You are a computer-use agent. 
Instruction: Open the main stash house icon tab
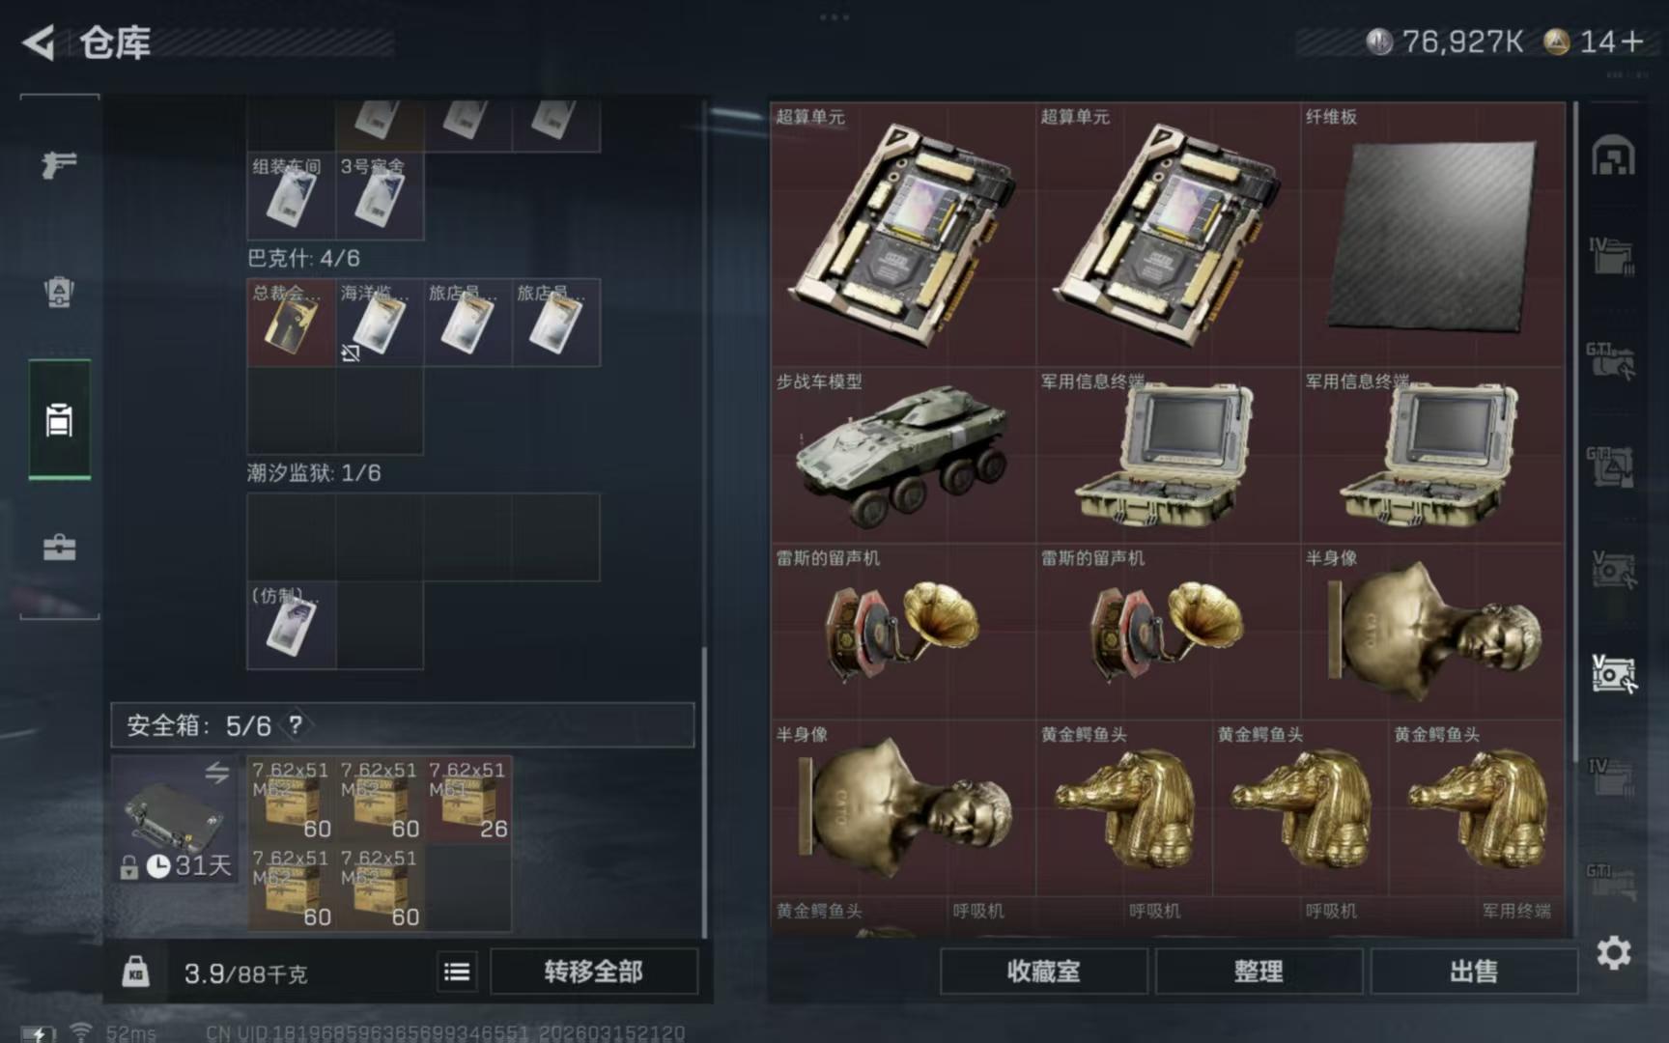(x=1612, y=156)
